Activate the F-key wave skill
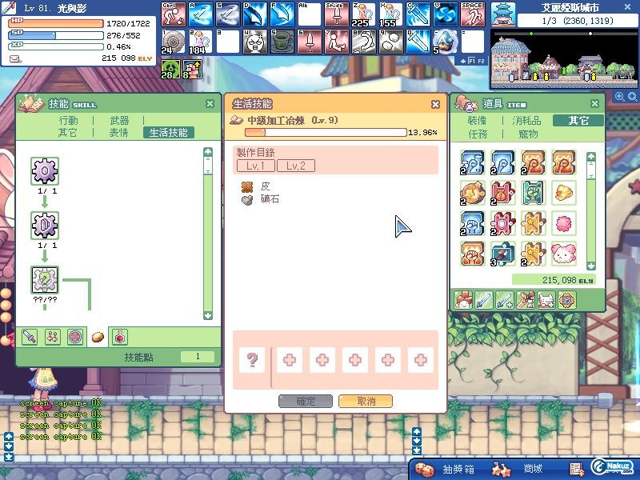Viewport: 640px width, 480px height. pyautogui.click(x=282, y=14)
